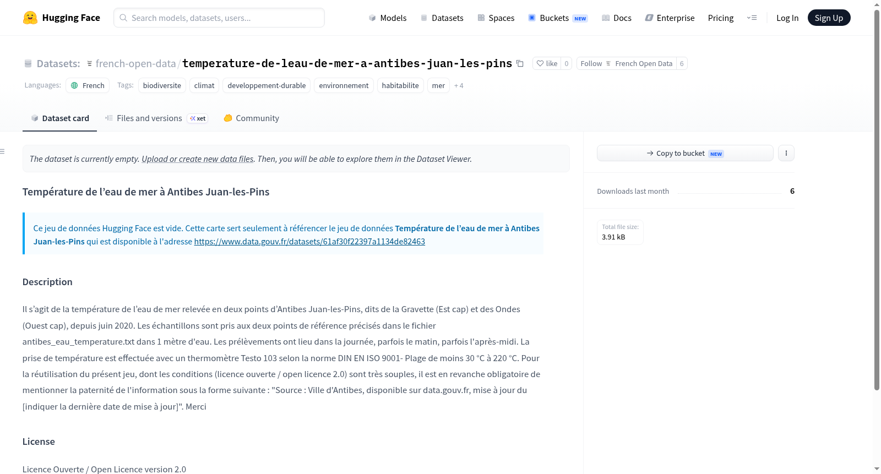
Task: Open the three-dot options menu beside Copy to bucket
Action: point(786,153)
